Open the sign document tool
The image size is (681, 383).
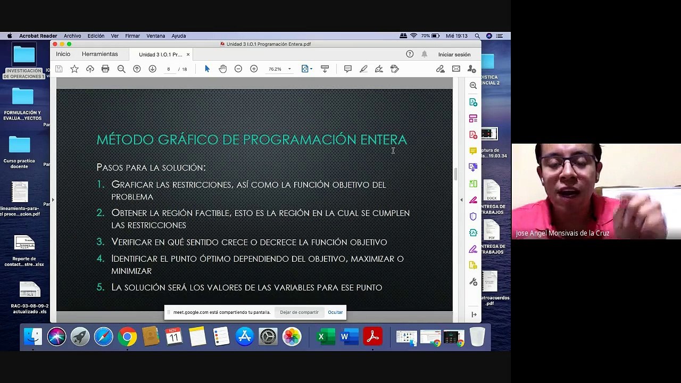379,69
